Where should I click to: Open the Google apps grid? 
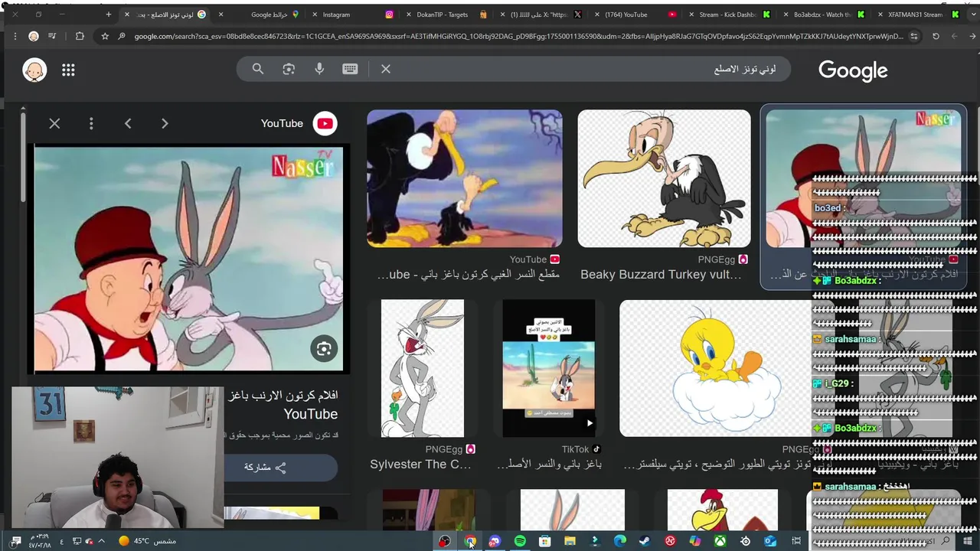tap(68, 70)
